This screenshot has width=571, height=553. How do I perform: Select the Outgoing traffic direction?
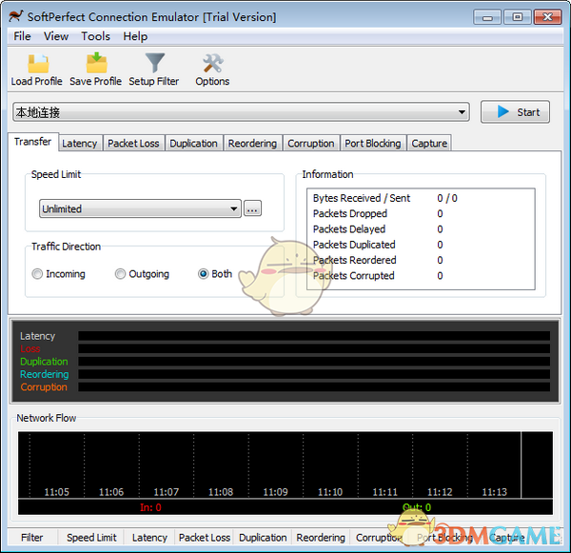pyautogui.click(x=142, y=274)
